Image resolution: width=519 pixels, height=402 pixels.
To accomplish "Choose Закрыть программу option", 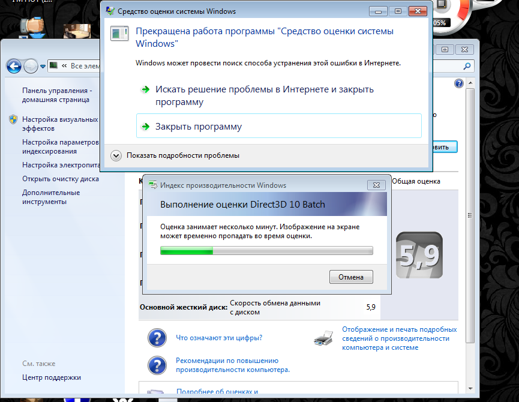I will (278, 126).
